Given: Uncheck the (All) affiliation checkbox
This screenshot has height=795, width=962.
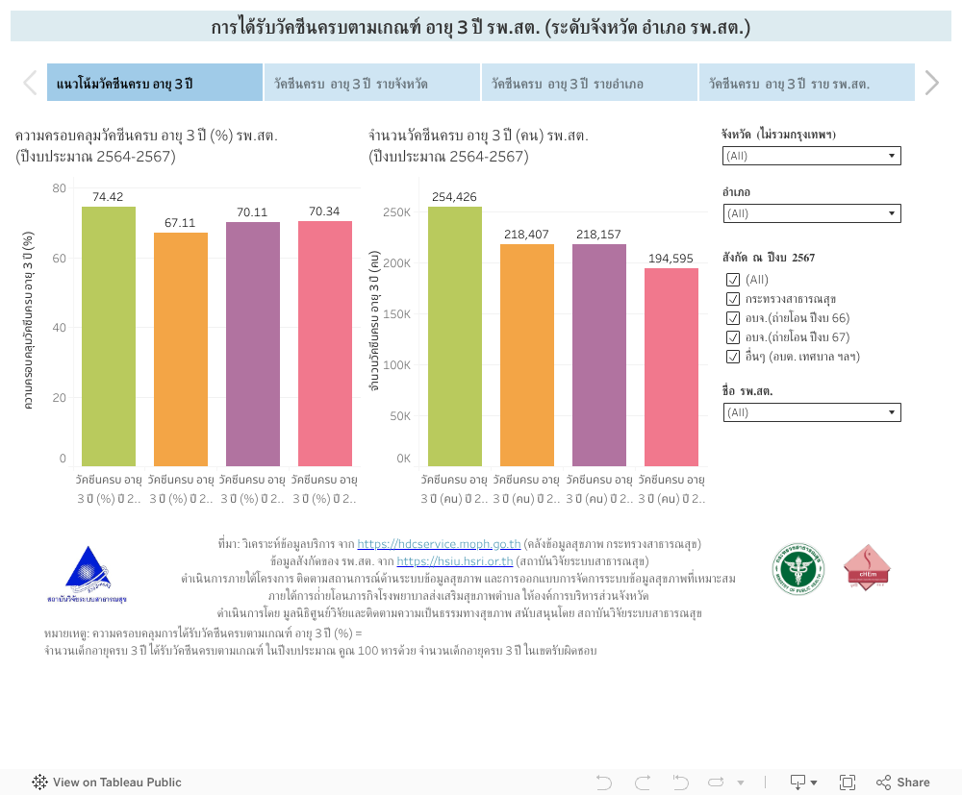Looking at the screenshot, I should [733, 280].
